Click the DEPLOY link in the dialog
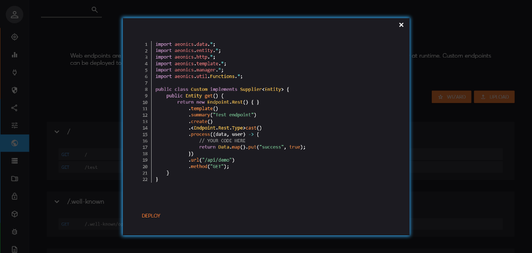This screenshot has height=253, width=532. click(x=151, y=215)
